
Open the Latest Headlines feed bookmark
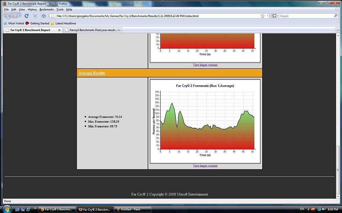[x=63, y=23]
